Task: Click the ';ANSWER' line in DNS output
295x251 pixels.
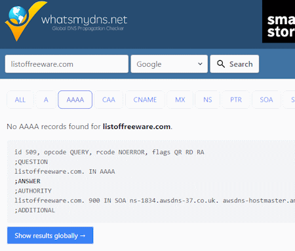Action: coord(28,181)
